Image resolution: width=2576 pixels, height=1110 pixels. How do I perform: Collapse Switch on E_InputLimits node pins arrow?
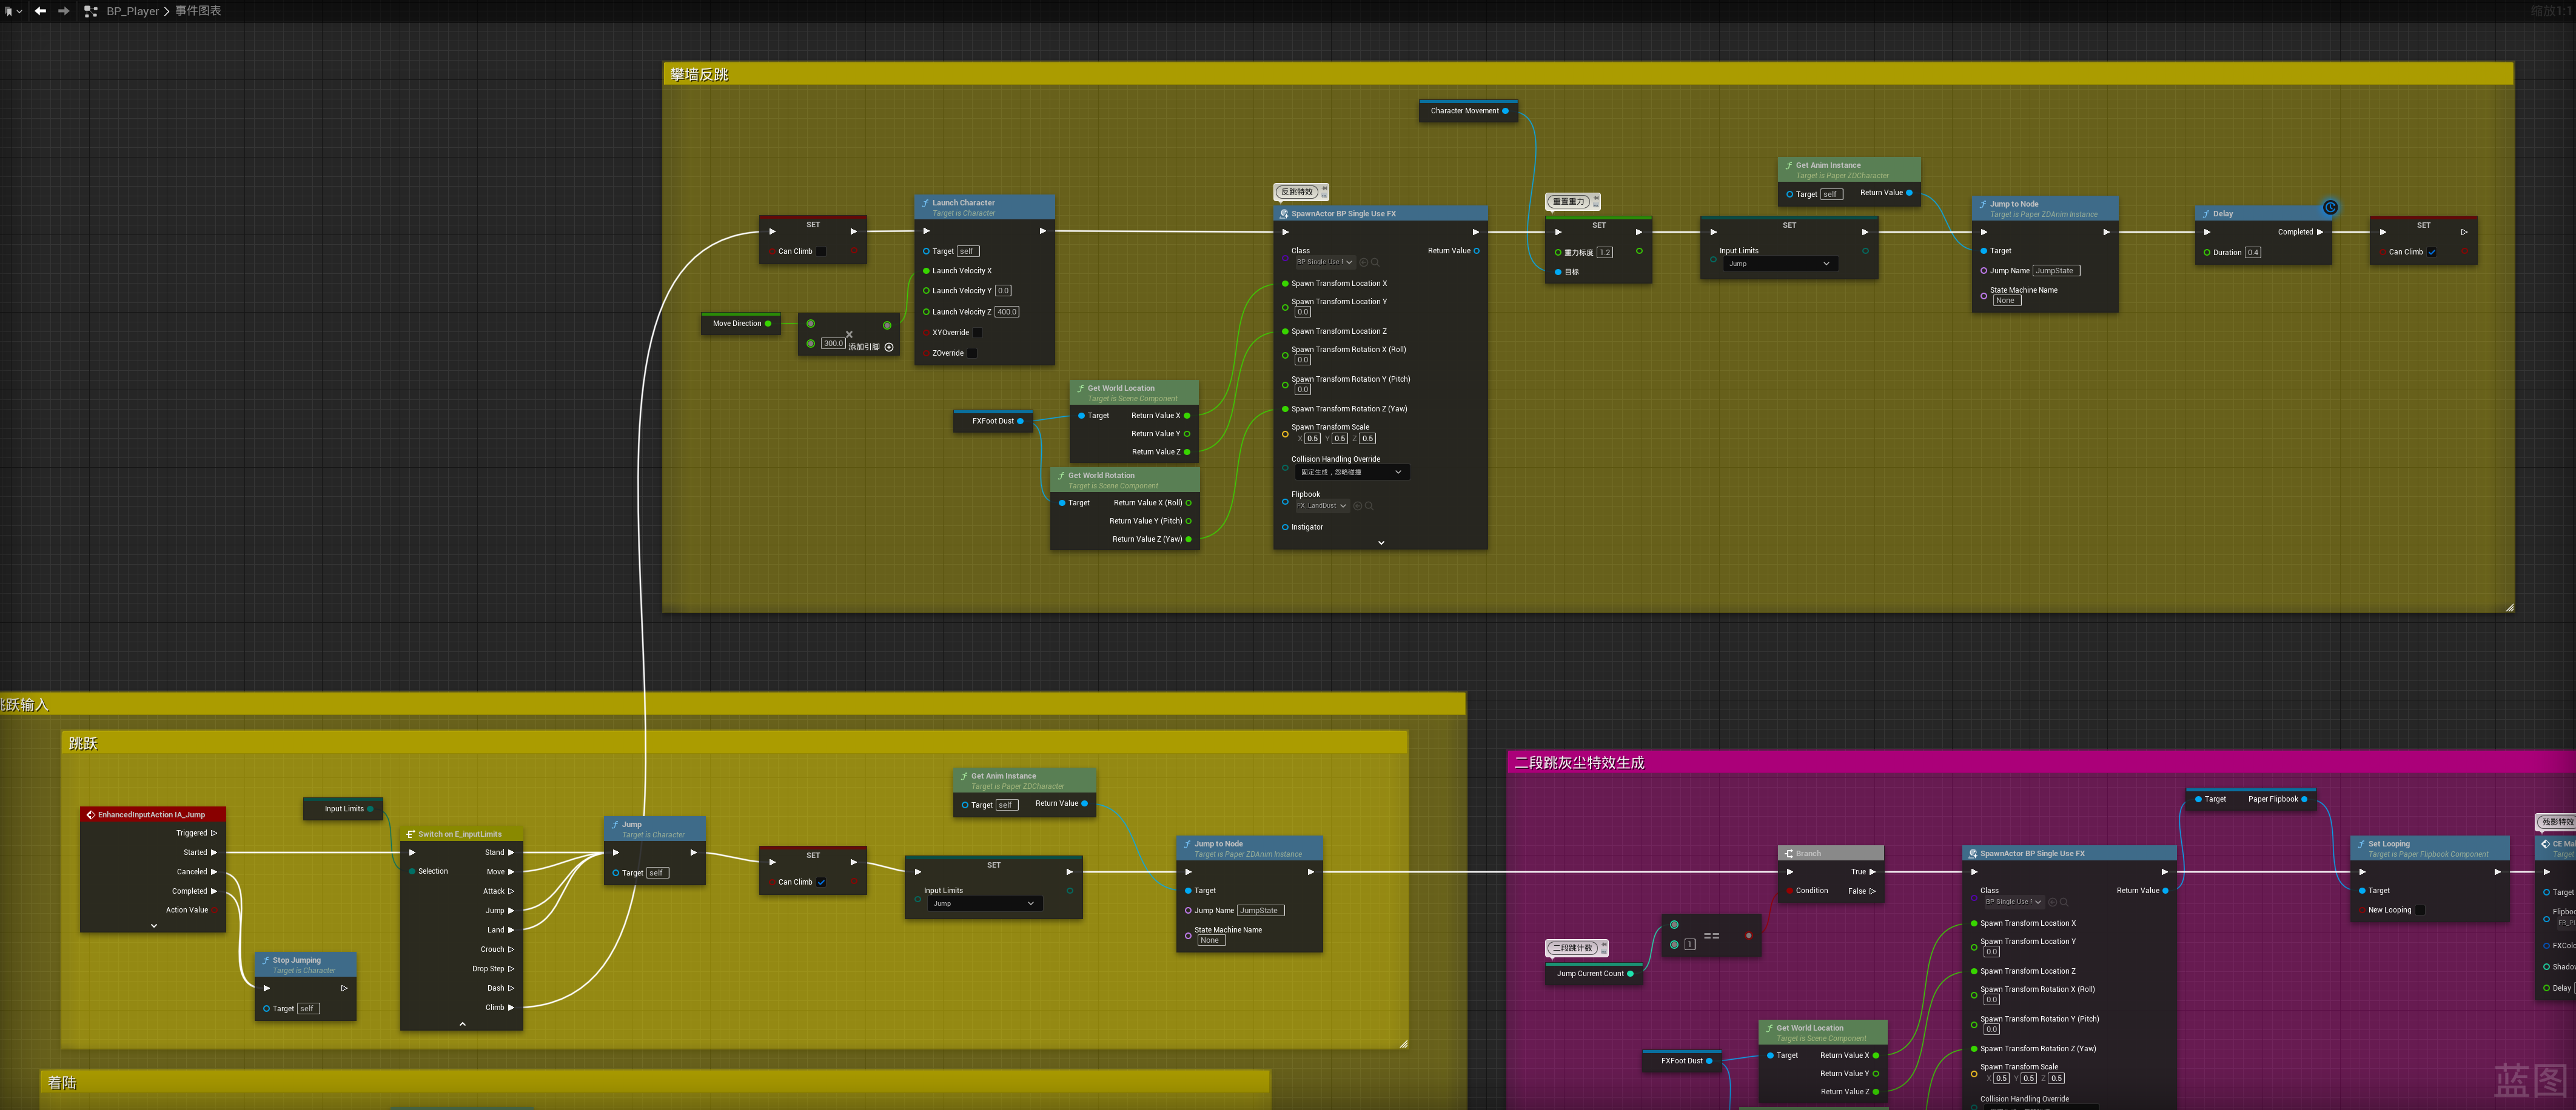tap(462, 1023)
